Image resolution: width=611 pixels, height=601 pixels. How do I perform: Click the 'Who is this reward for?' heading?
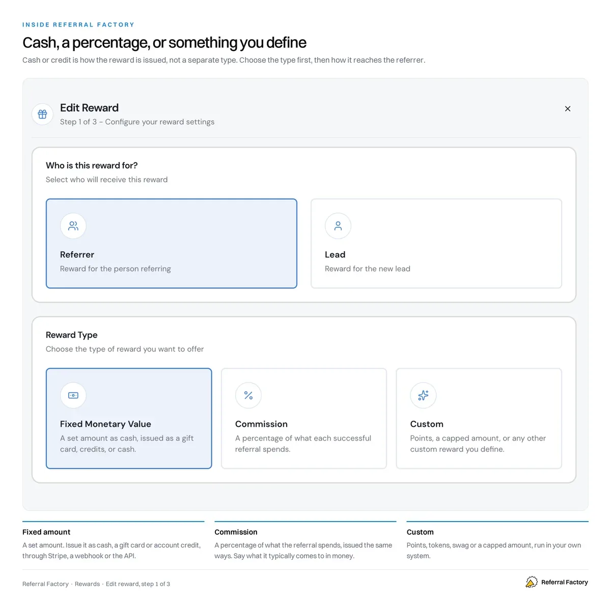tap(92, 166)
